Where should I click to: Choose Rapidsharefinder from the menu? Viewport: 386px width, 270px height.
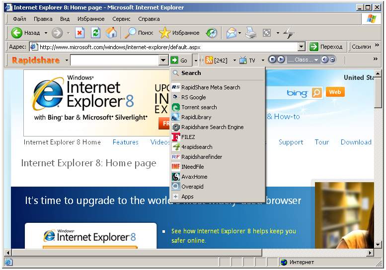pos(218,157)
